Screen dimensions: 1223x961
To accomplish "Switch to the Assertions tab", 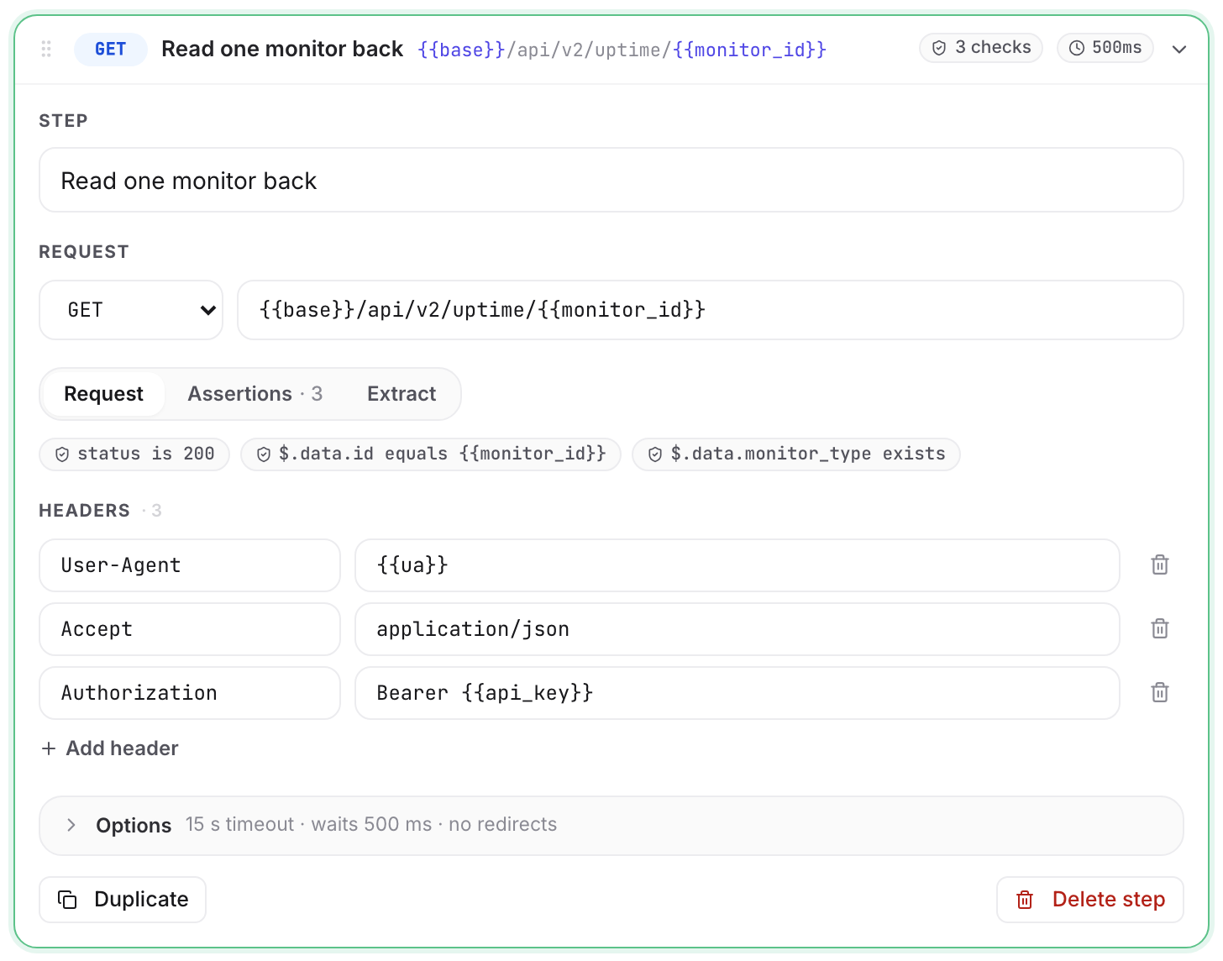I will 255,394.
